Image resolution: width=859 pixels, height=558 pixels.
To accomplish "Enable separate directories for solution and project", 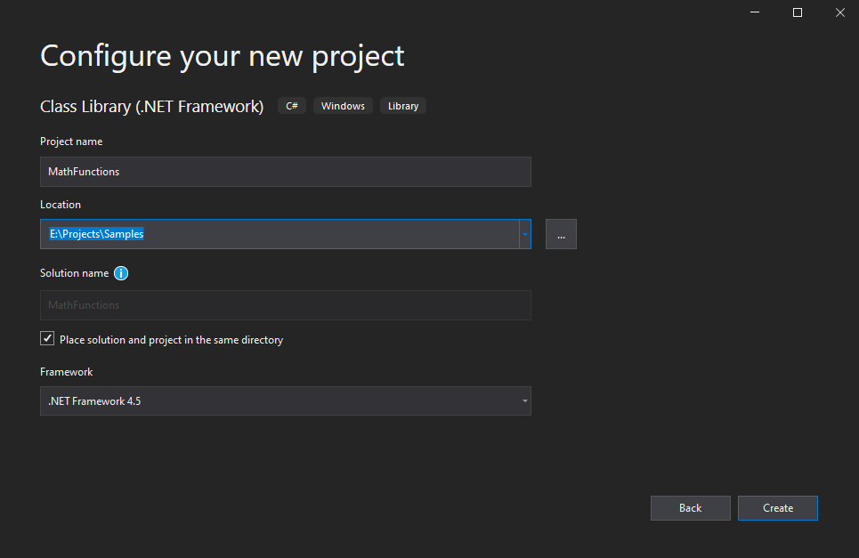I will coord(46,338).
